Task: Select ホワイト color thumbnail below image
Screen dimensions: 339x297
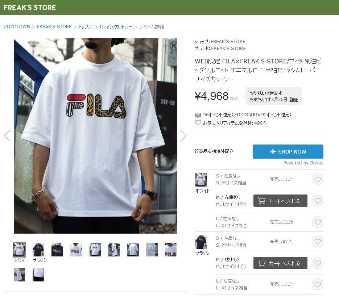Action: 20,250
